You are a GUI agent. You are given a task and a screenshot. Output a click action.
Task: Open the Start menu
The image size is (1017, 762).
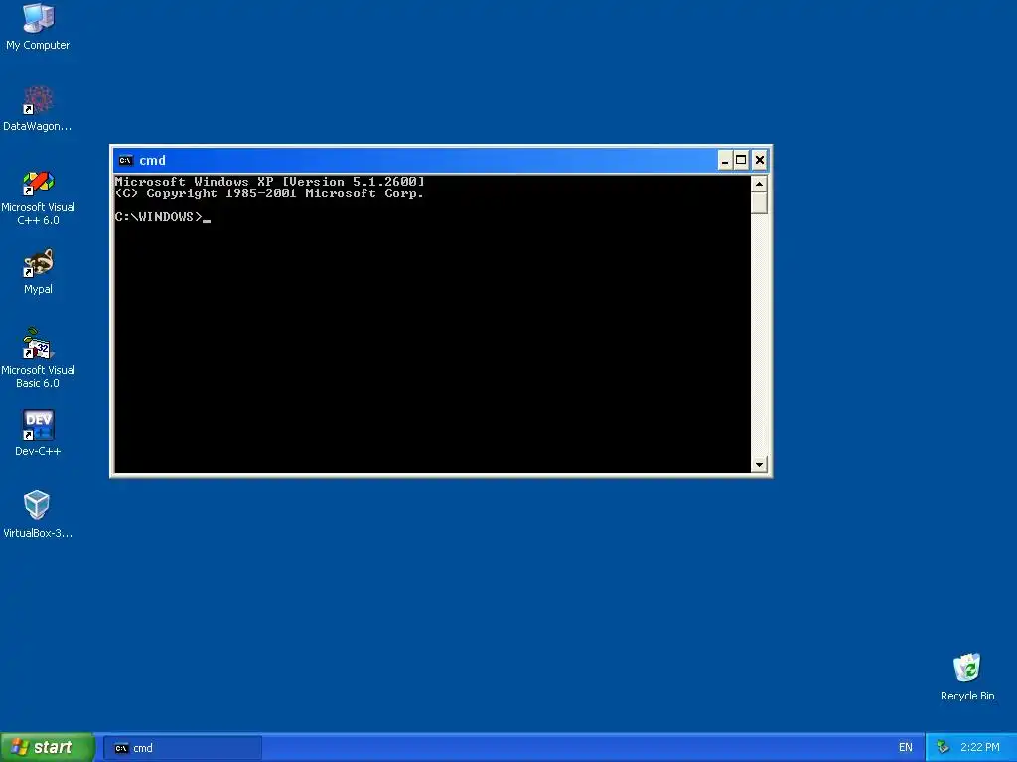coord(48,747)
